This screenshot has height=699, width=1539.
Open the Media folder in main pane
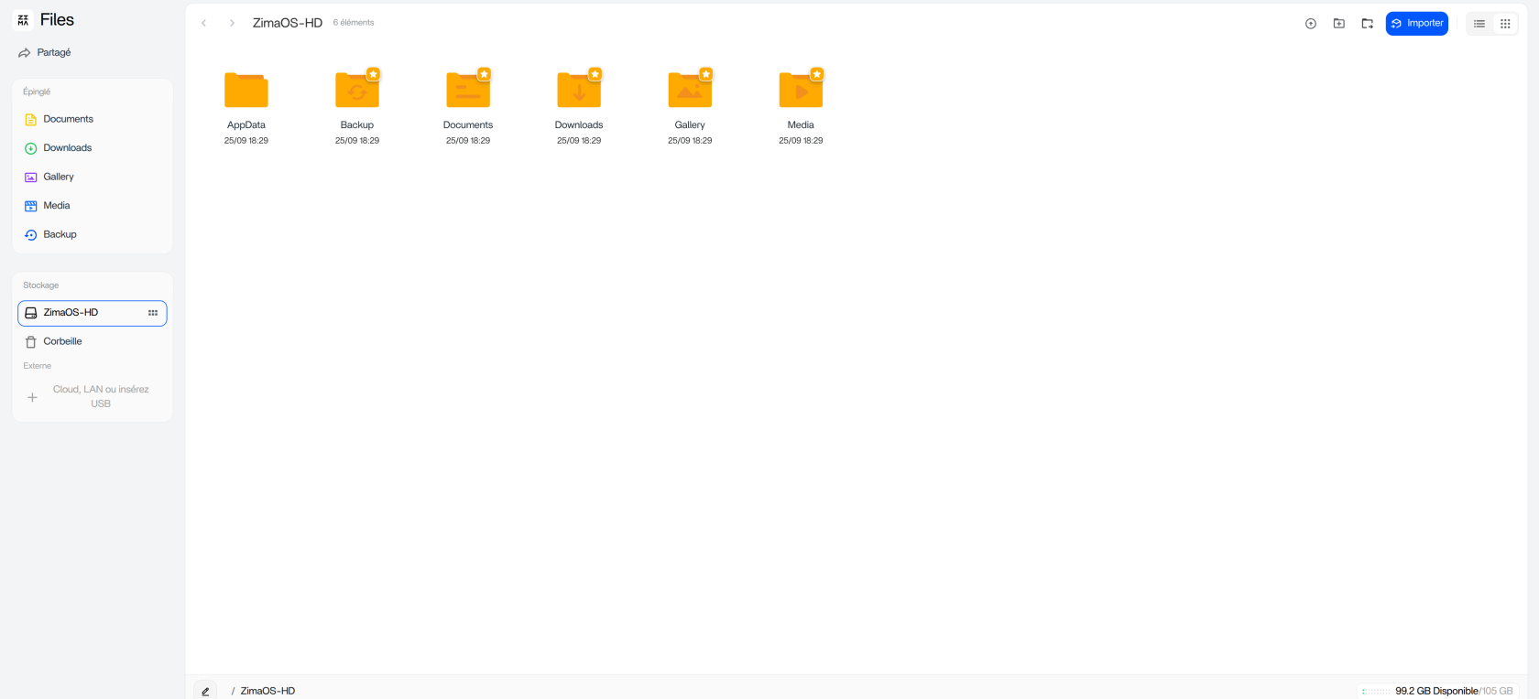tap(800, 91)
